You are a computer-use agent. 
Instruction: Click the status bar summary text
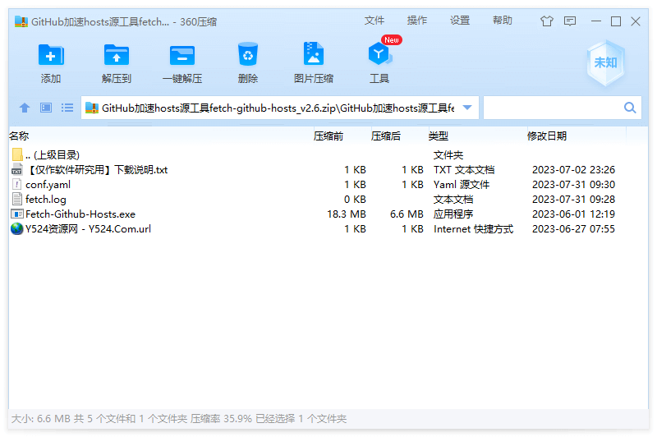[179, 419]
